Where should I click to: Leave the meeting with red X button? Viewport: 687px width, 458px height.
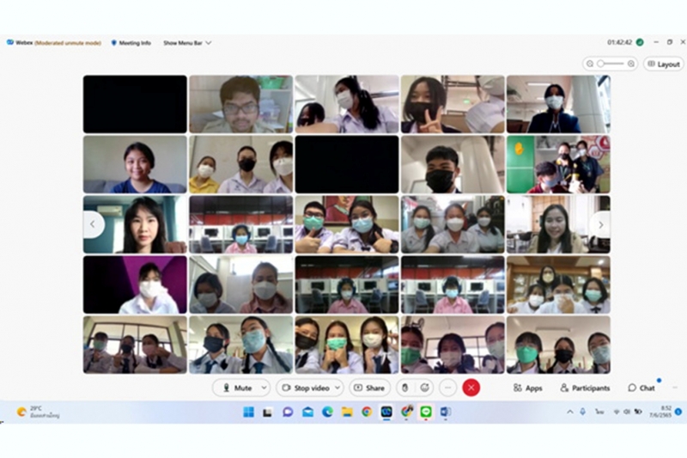click(471, 388)
